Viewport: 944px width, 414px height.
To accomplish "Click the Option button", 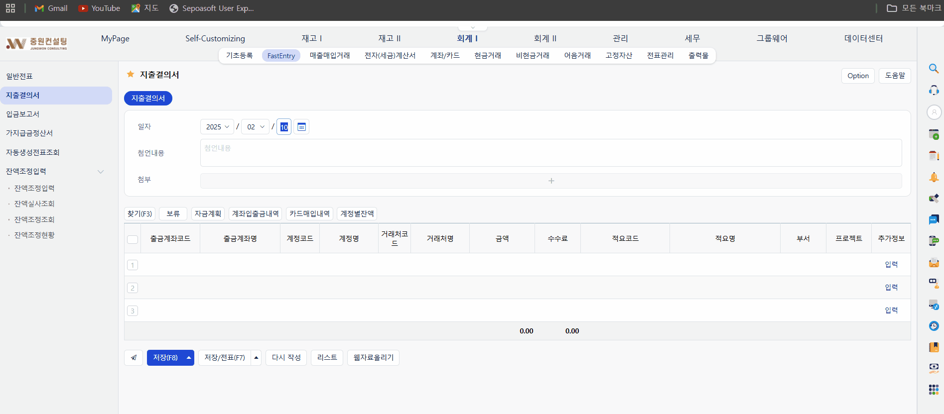I will pyautogui.click(x=858, y=76).
